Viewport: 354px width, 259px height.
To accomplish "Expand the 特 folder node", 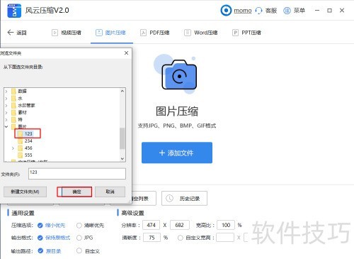I will coord(6,119).
